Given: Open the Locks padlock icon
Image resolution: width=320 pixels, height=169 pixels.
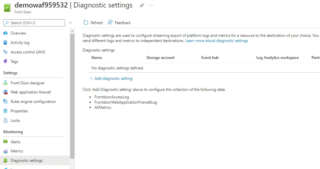Looking at the screenshot, I should [x=5, y=120].
